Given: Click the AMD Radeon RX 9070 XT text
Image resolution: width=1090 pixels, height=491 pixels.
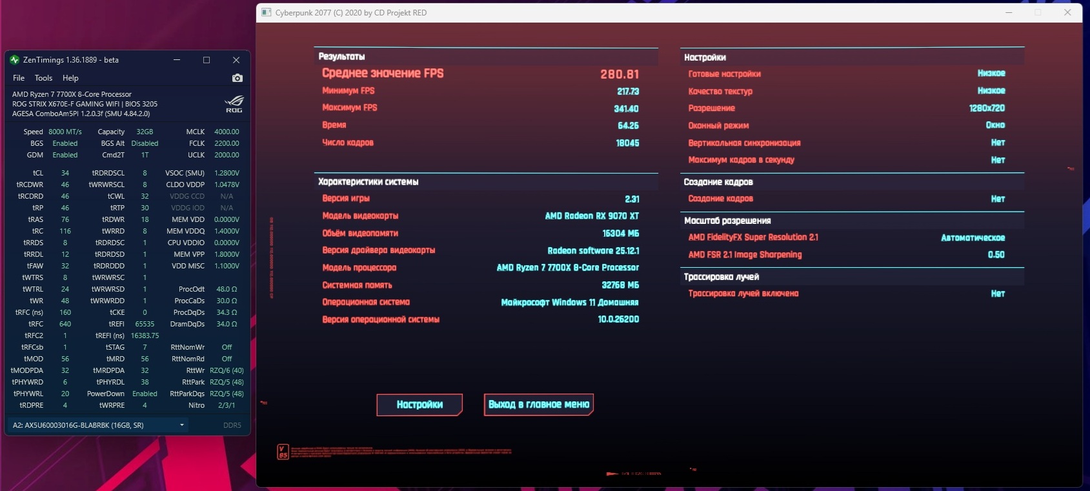Looking at the screenshot, I should tap(592, 216).
